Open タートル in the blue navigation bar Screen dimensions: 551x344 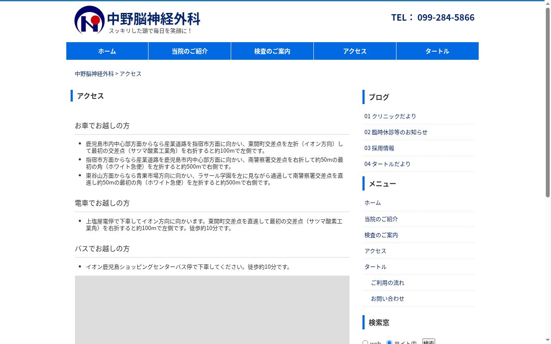coord(437,51)
